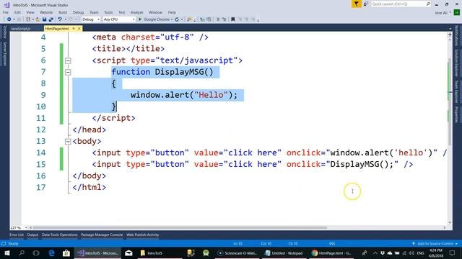
Task: Collapse the script block on line 6
Action: click(68, 60)
